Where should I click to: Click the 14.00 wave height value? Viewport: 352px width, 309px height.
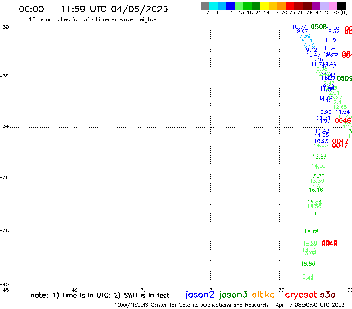321,145
